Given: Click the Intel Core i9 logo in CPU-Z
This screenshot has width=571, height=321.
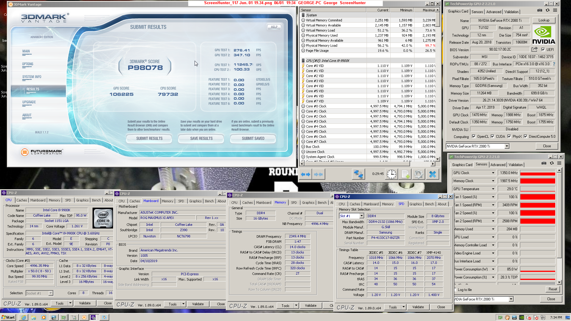Looking at the screenshot, I should [x=103, y=218].
